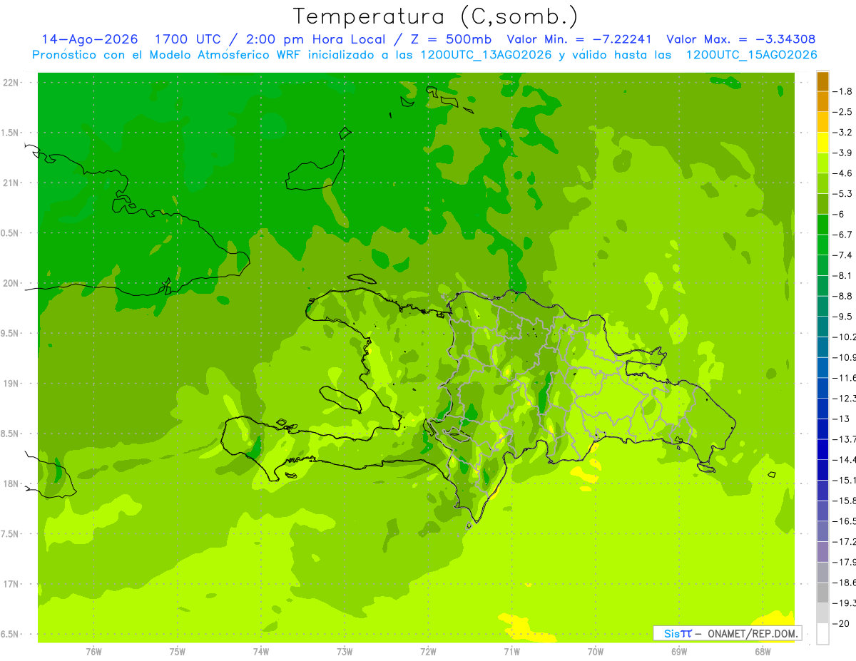Click the 21N latitude axis label
The height and width of the screenshot is (661, 856).
point(11,183)
